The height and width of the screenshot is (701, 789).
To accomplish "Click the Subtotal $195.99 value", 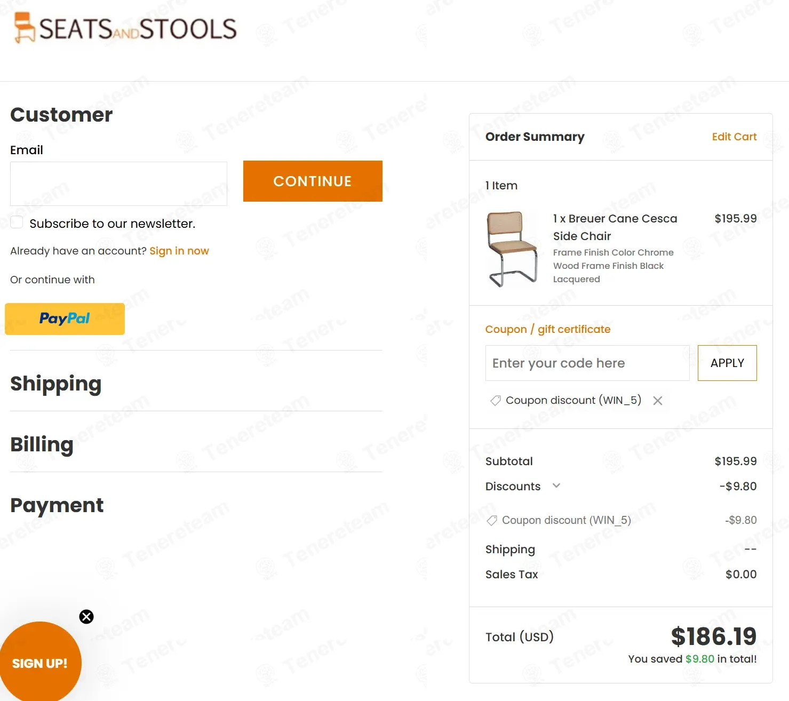I will [x=736, y=461].
